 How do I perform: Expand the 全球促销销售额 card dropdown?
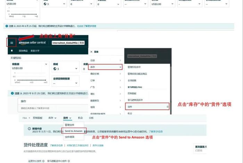76,83
